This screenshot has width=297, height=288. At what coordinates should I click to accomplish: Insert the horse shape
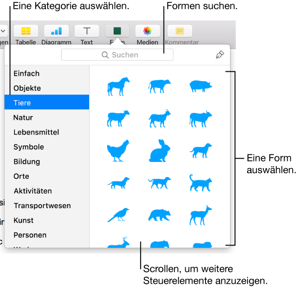tap(118, 86)
